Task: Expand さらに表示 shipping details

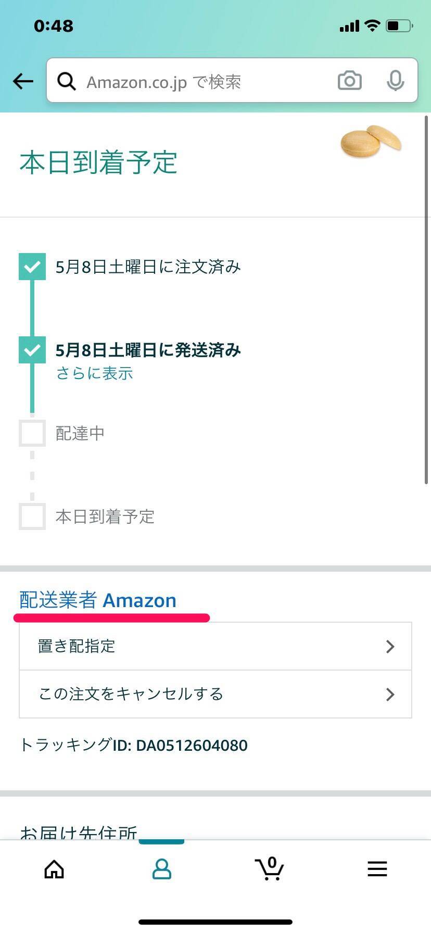Action: point(94,373)
